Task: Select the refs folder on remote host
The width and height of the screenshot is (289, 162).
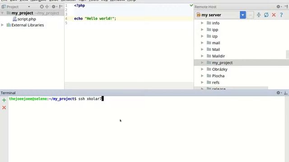Action: (216, 82)
